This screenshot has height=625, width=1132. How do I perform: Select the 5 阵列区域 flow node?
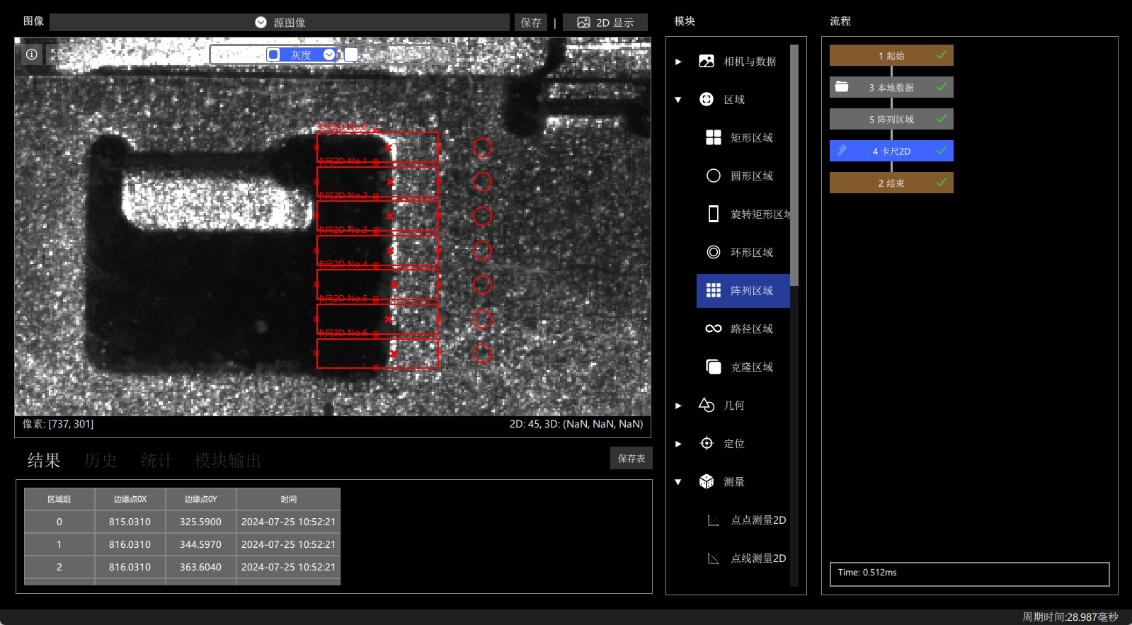click(891, 119)
